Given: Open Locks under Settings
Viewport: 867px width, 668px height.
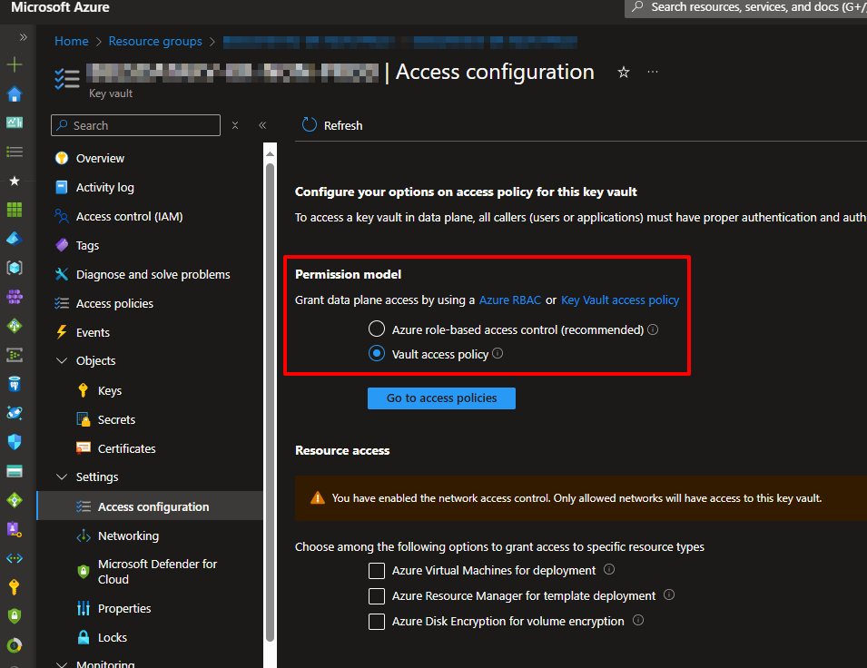Looking at the screenshot, I should coord(113,637).
